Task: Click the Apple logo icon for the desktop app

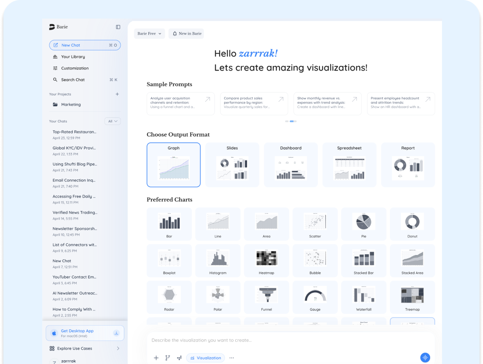Action: pos(54,333)
